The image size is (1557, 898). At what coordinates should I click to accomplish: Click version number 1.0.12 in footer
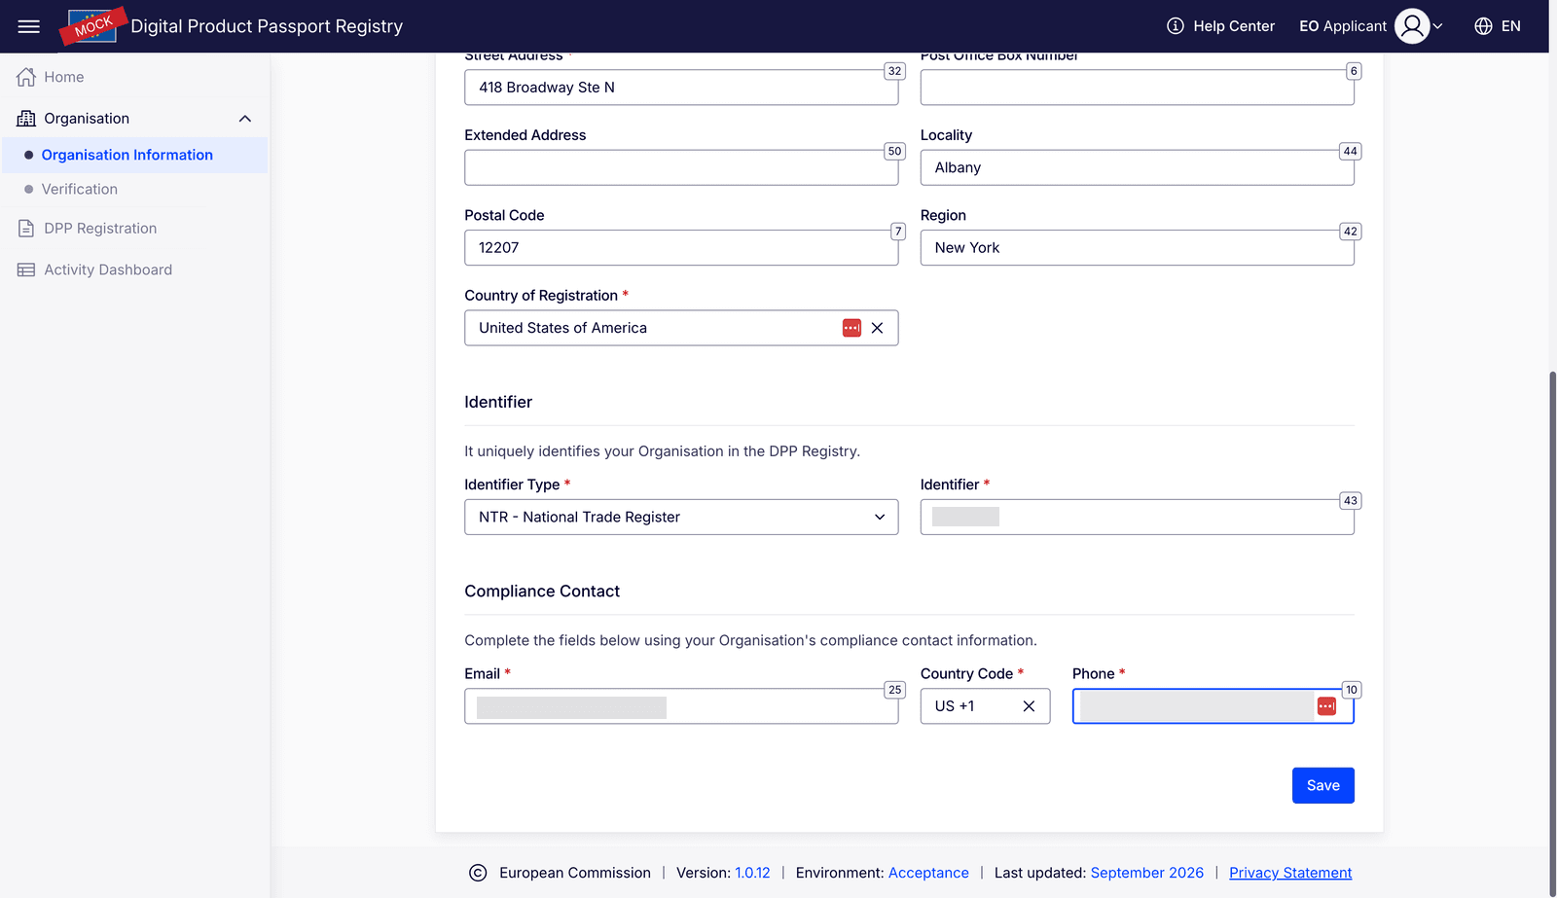[x=752, y=873]
